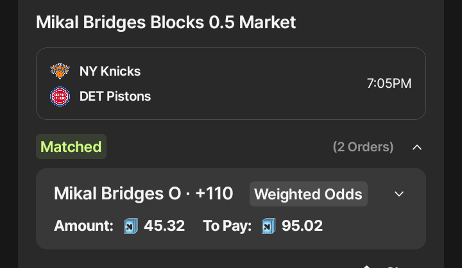
Task: Click the DET Pistons team logo
Action: coord(60,96)
